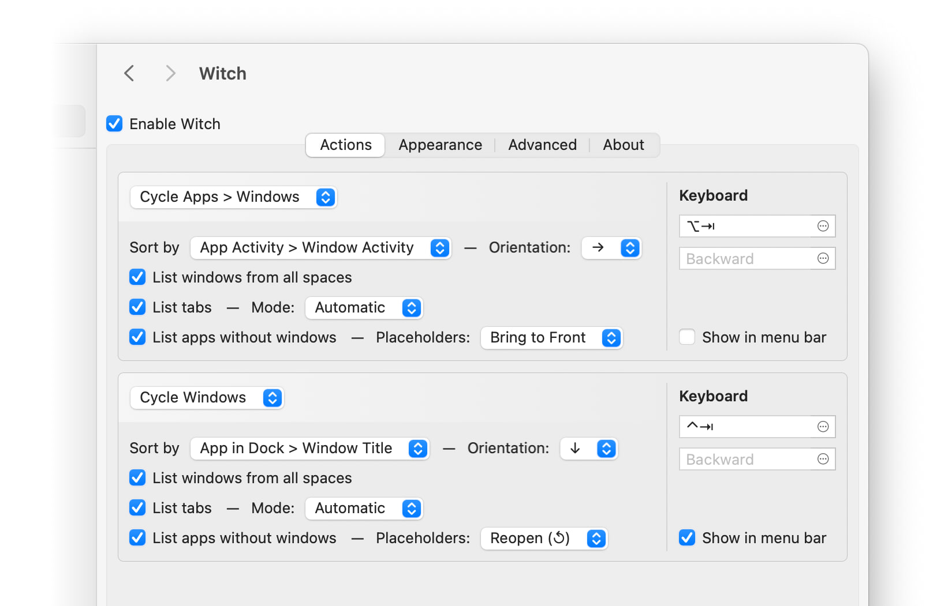Switch to the Advanced tab
Screen dimensions: 933x606
click(x=542, y=145)
